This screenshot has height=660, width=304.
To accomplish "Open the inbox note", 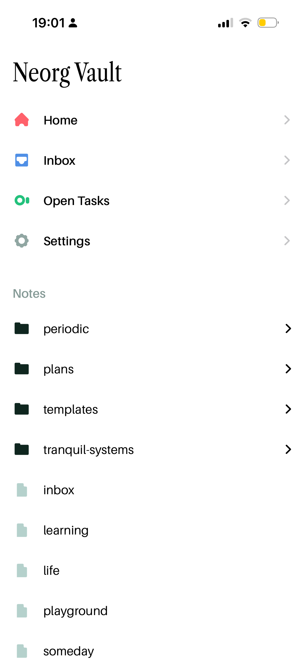I will (152, 490).
